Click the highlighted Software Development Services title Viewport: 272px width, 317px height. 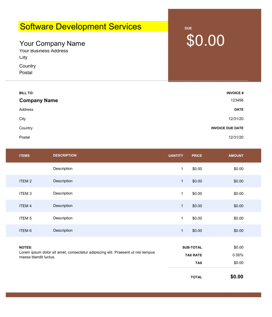[x=80, y=27]
